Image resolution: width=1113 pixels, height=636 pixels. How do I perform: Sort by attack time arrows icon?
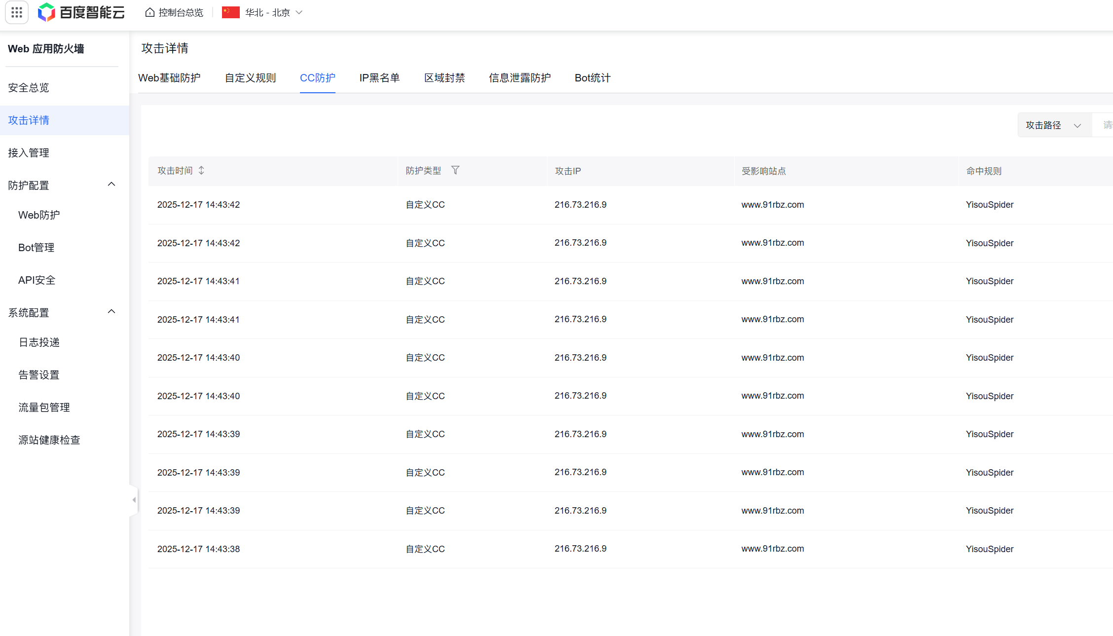[201, 170]
